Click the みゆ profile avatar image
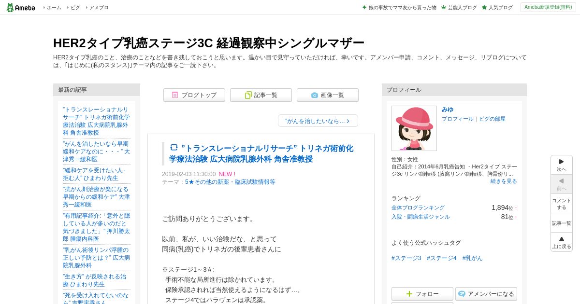 tap(414, 128)
